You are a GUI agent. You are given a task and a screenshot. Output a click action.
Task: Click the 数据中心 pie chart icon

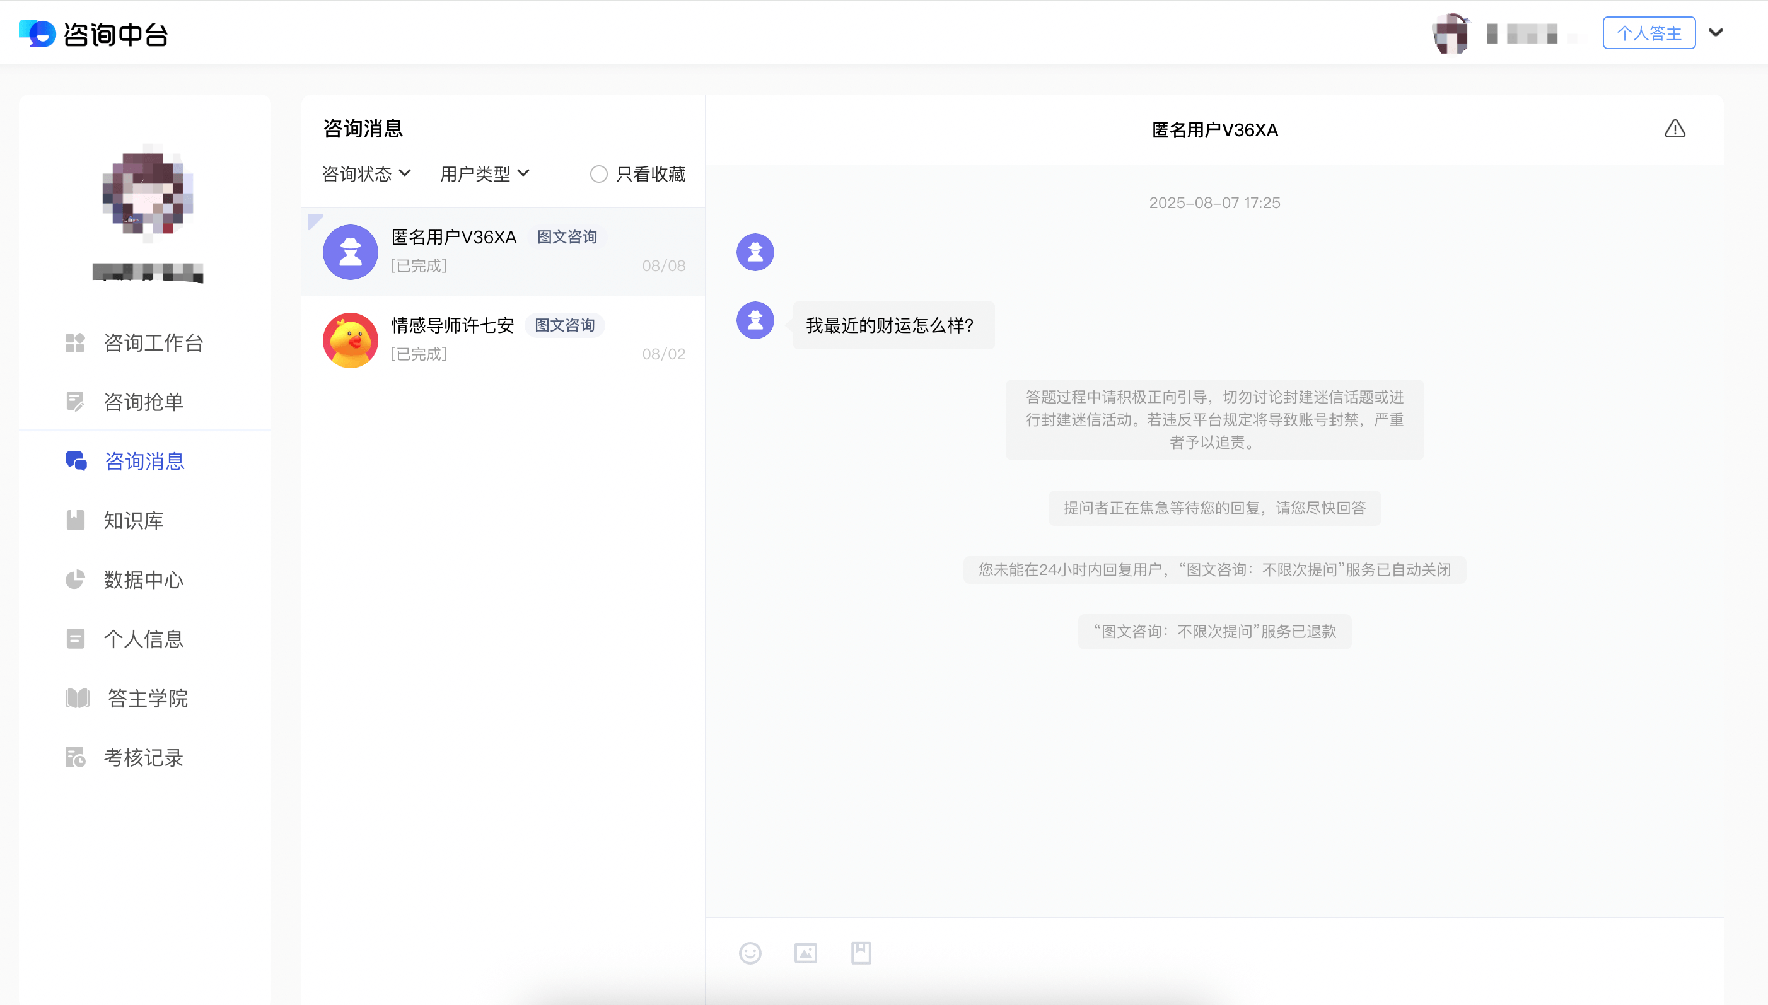tap(74, 580)
